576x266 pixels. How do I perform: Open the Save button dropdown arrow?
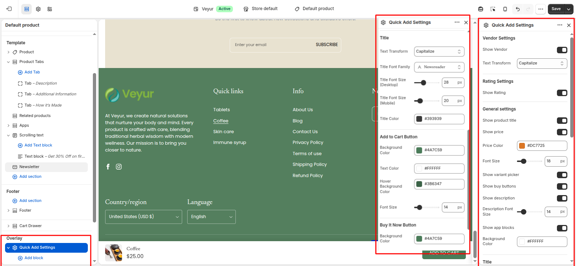[569, 9]
